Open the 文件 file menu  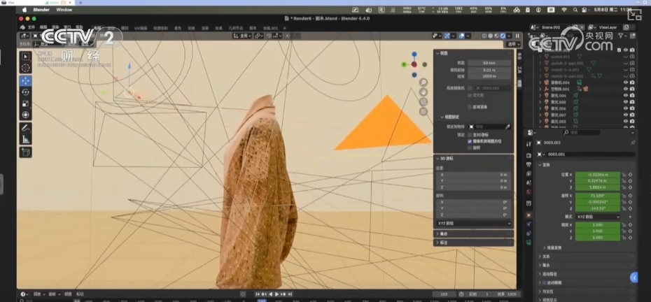[31, 28]
